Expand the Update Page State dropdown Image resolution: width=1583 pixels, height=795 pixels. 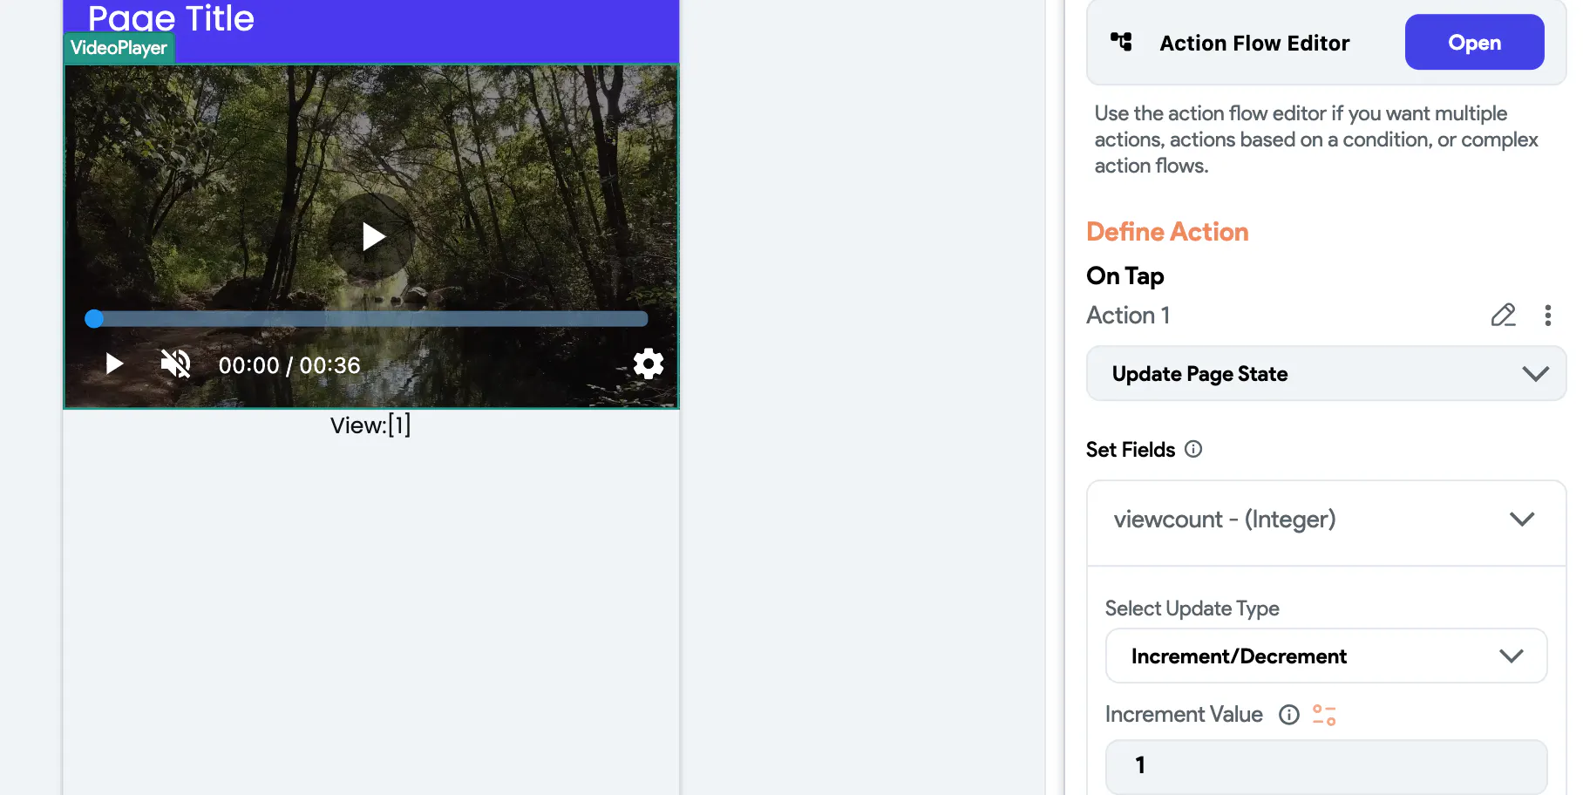1326,374
